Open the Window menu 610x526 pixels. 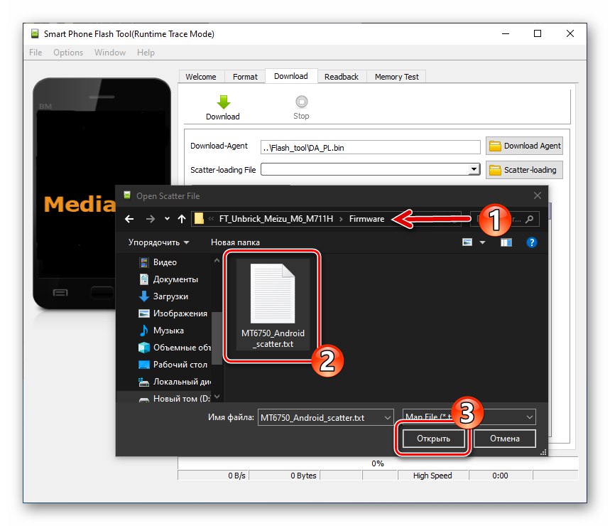[x=109, y=53]
